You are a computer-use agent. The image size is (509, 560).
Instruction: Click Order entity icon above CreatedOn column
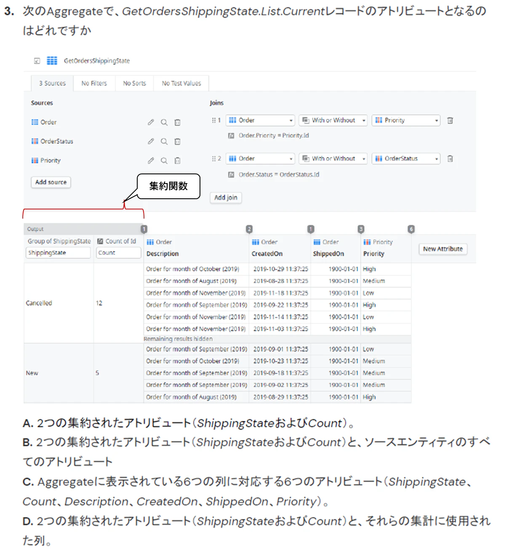coord(256,242)
